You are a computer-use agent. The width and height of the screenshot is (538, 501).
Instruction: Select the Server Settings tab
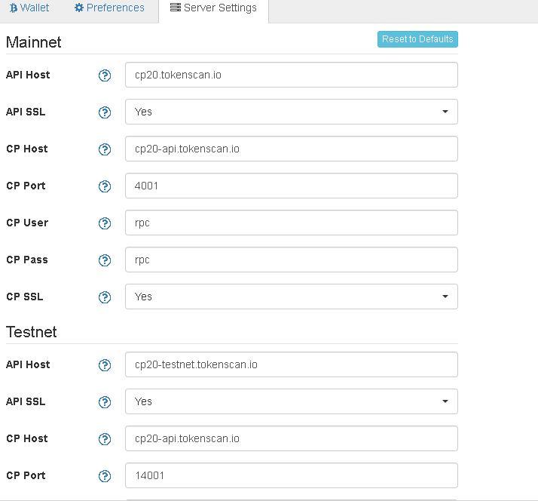click(x=213, y=8)
